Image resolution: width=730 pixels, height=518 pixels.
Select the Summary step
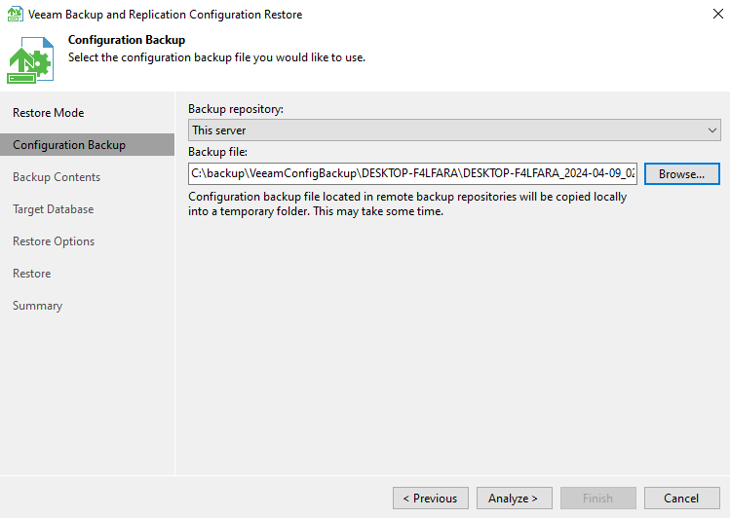point(37,306)
